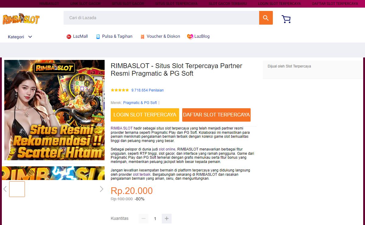Viewport: 365px width, 225px height.
Task: Open RIMBASLOT link in top bar
Action: (49, 4)
